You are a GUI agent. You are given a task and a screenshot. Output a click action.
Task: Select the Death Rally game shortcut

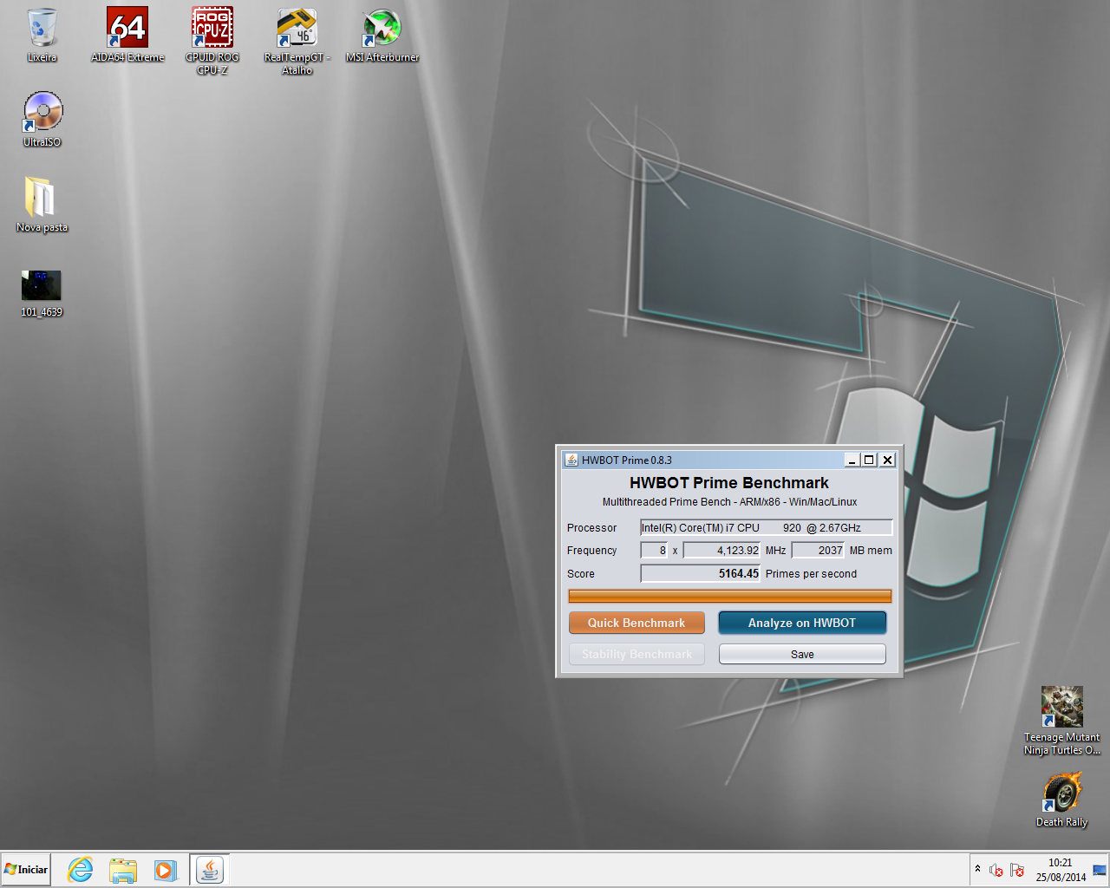[x=1061, y=800]
